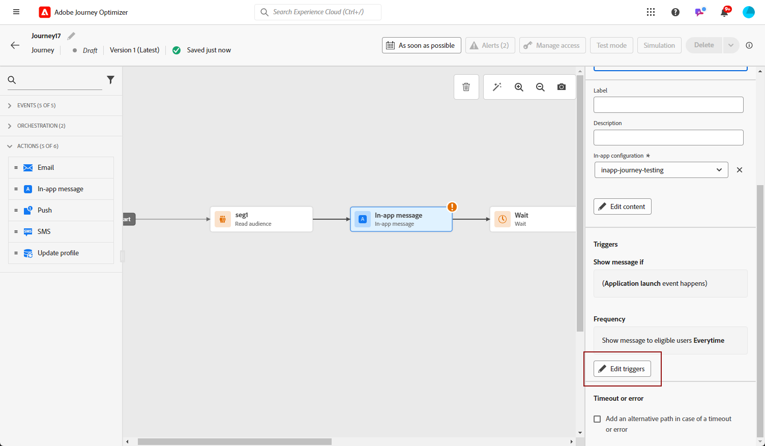
Task: Go back using the left arrow
Action: [x=15, y=45]
